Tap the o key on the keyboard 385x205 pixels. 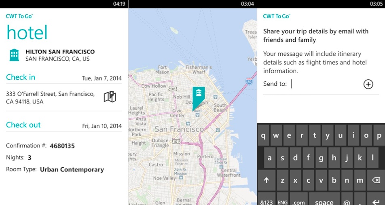coord(366,135)
